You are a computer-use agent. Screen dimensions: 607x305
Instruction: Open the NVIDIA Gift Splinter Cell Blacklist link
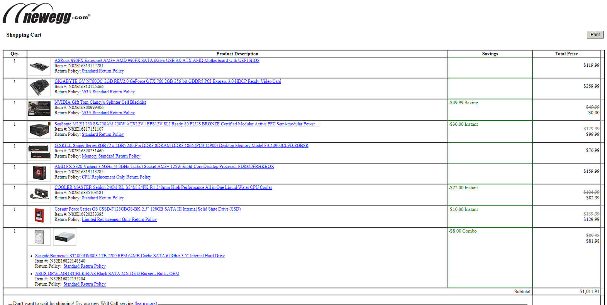tap(100, 102)
